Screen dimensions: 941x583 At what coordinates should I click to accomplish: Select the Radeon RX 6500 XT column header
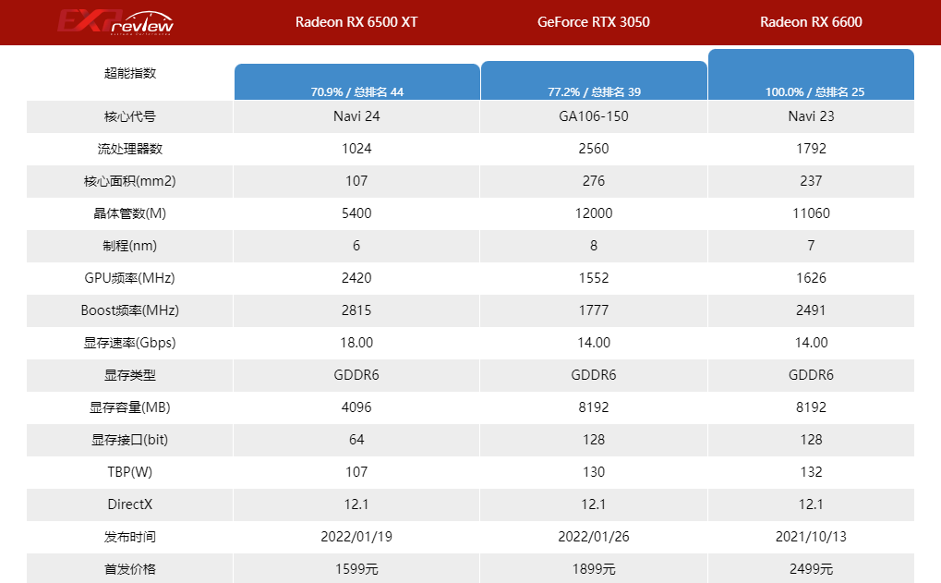coord(356,22)
